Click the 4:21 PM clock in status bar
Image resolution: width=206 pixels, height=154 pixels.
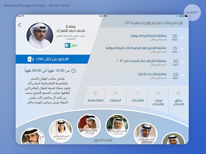[x=103, y=16]
